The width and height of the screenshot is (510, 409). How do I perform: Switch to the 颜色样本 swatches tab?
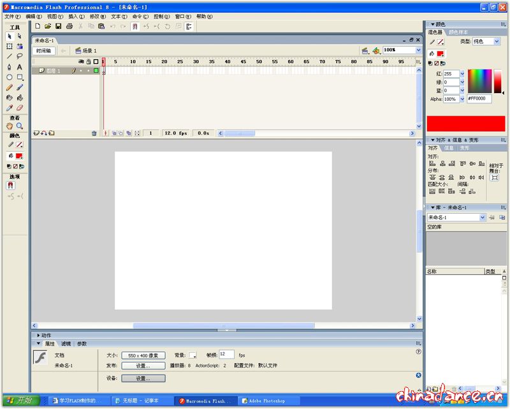point(458,32)
